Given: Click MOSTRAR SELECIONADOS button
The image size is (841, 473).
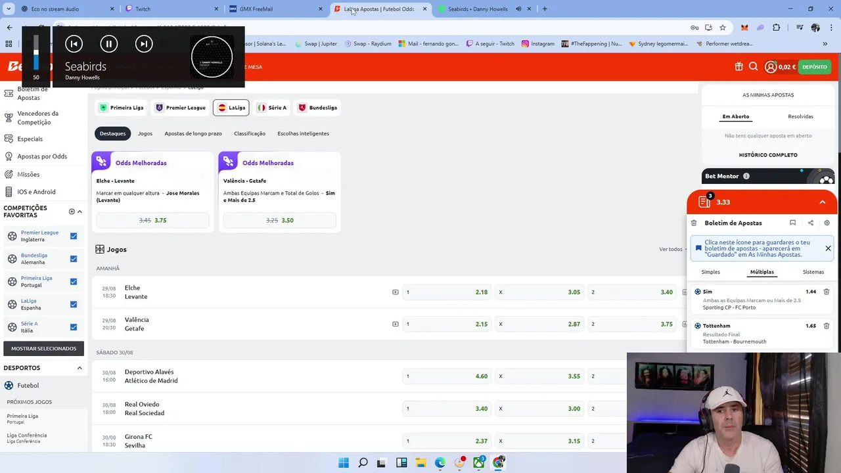Looking at the screenshot, I should 43,348.
